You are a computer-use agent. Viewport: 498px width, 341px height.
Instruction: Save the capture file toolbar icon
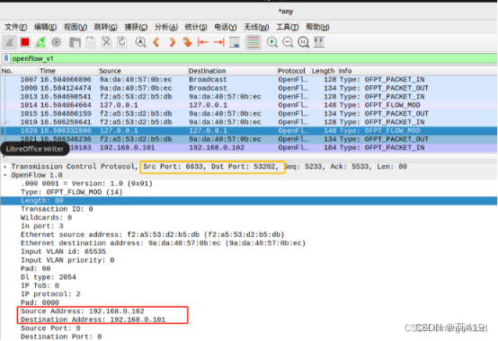click(x=91, y=42)
